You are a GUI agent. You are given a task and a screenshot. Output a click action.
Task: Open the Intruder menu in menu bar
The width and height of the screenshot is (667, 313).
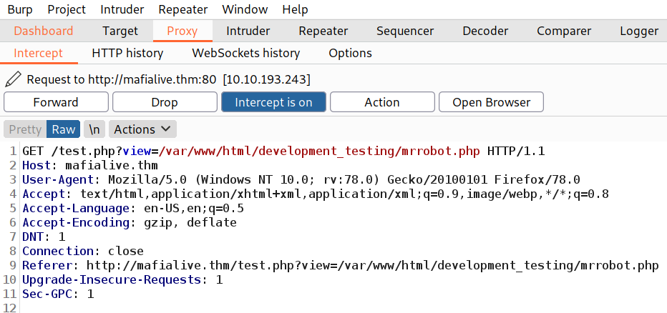coord(122,9)
